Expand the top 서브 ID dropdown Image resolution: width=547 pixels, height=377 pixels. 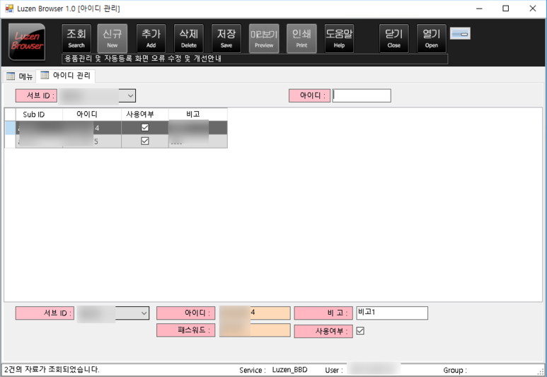(130, 95)
